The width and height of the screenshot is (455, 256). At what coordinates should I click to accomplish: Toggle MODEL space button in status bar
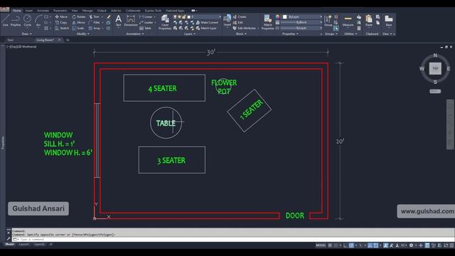tap(321, 245)
